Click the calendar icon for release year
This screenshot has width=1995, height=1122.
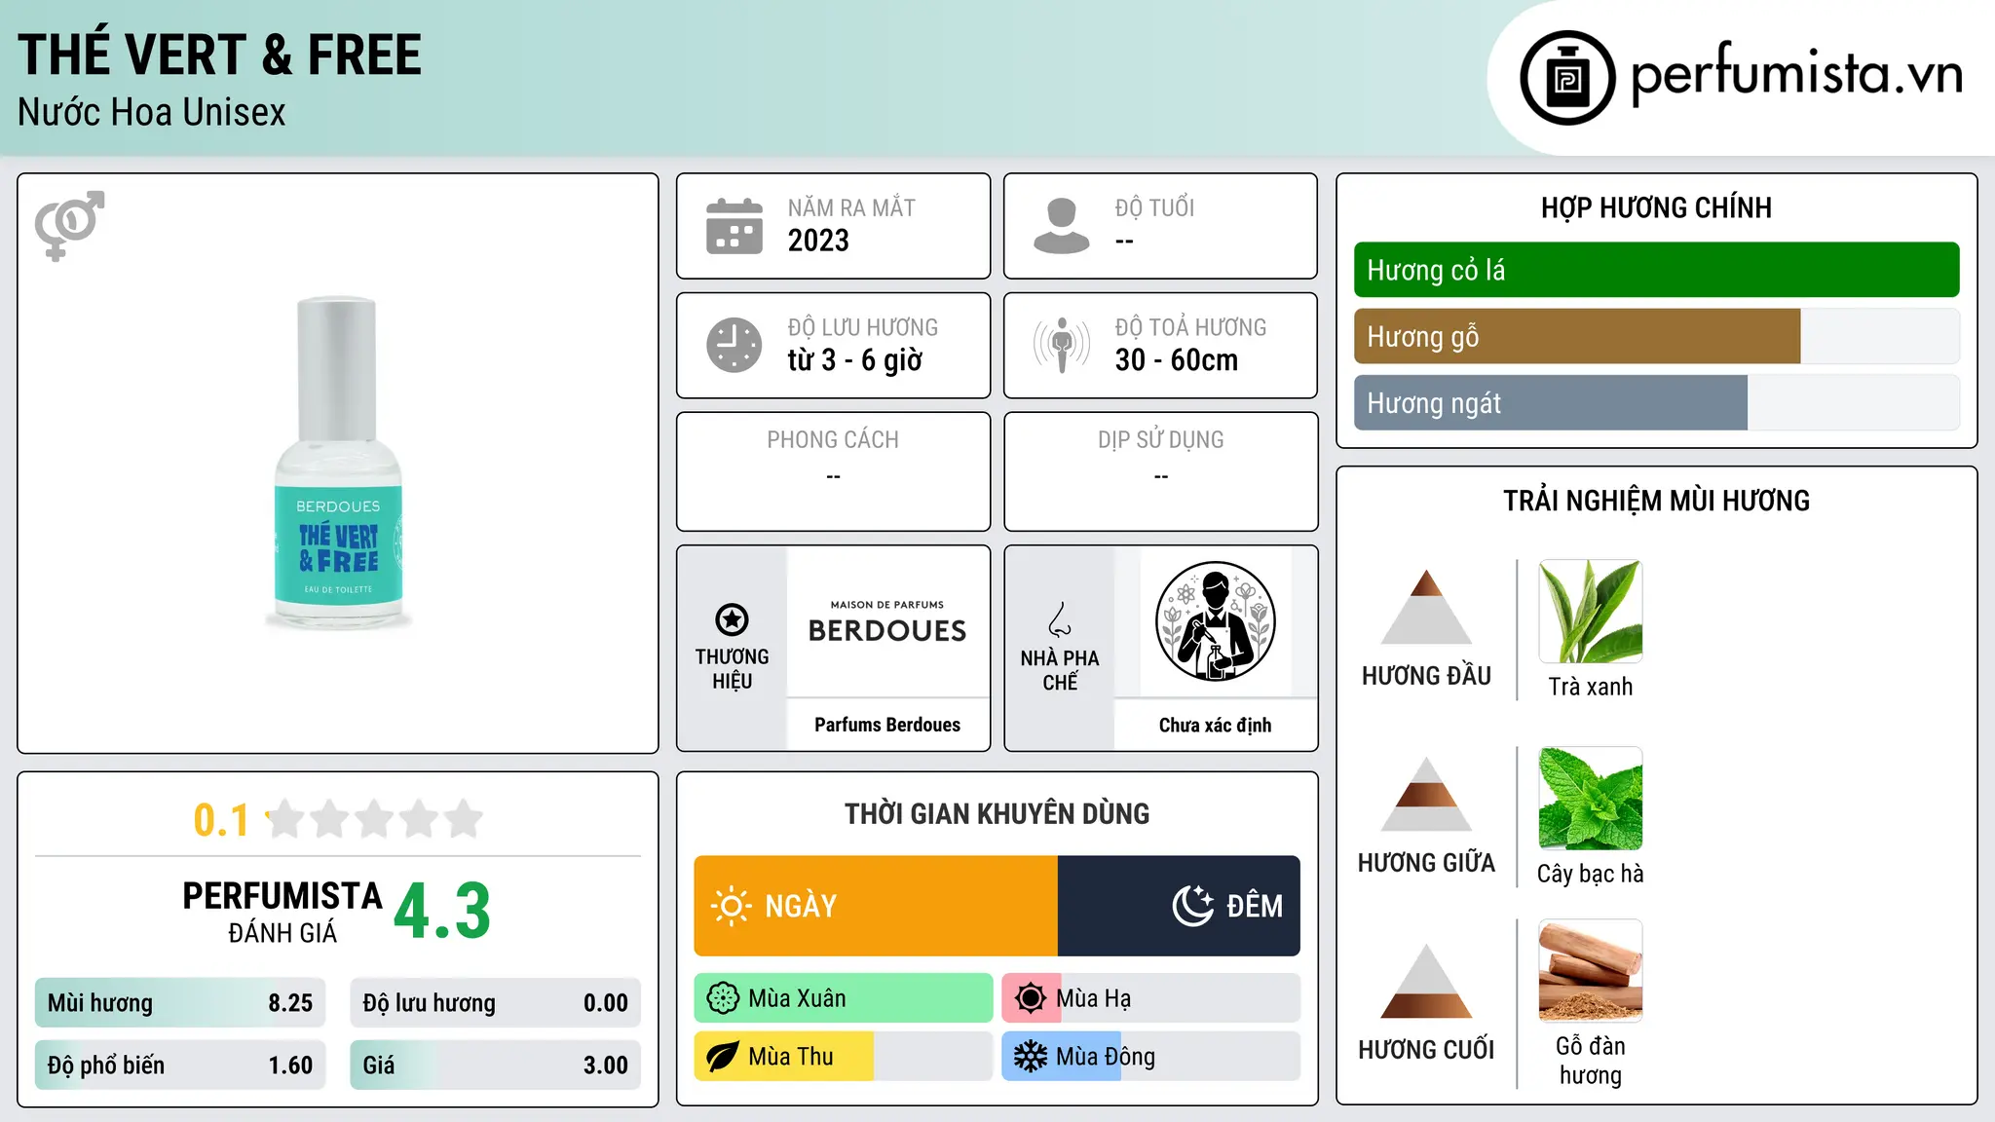(x=734, y=226)
